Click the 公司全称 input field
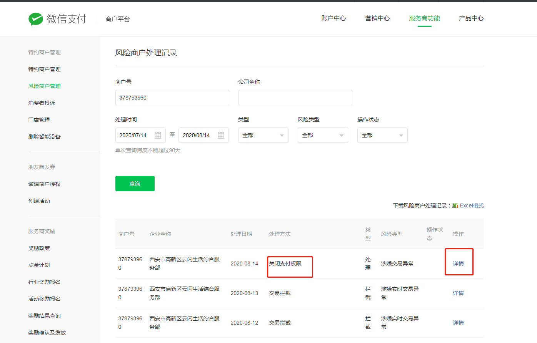 [x=295, y=98]
